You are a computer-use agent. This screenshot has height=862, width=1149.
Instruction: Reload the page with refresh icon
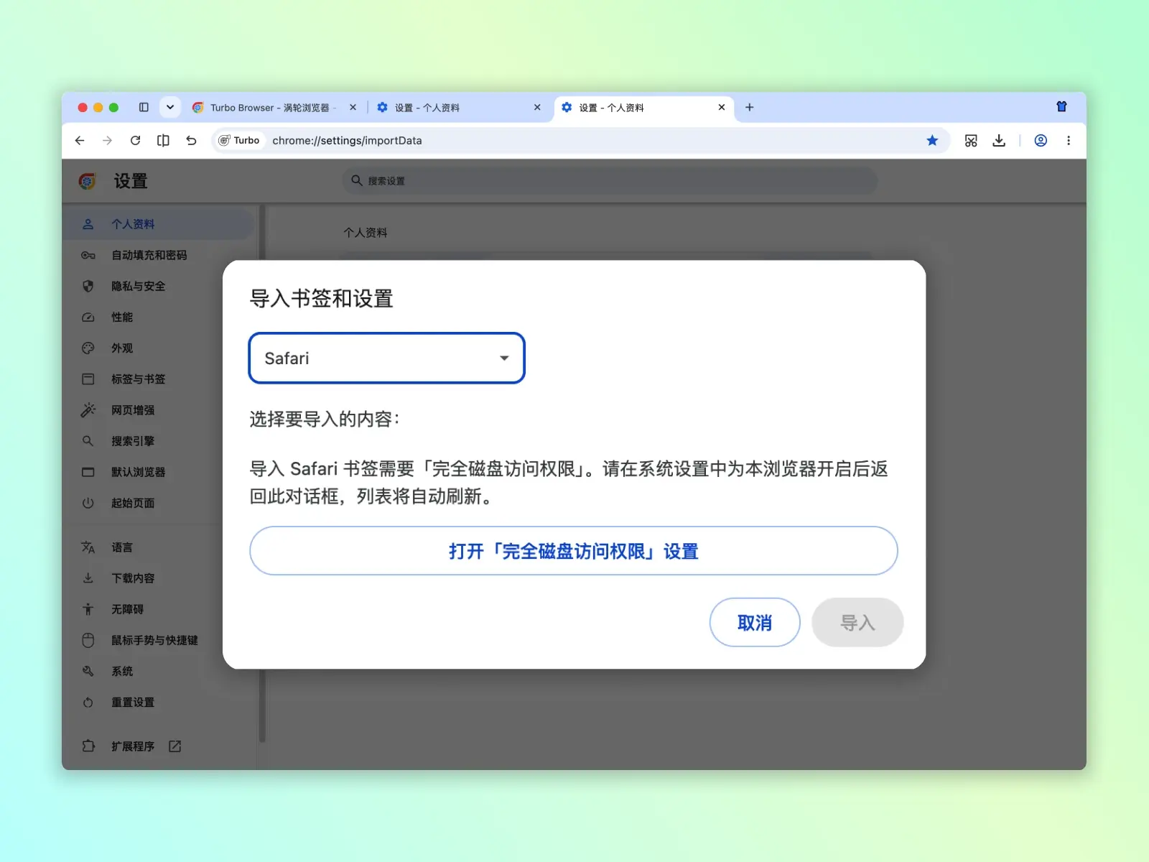click(x=135, y=141)
